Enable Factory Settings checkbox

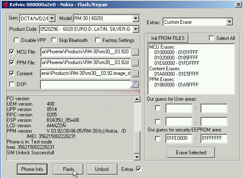[98, 40]
